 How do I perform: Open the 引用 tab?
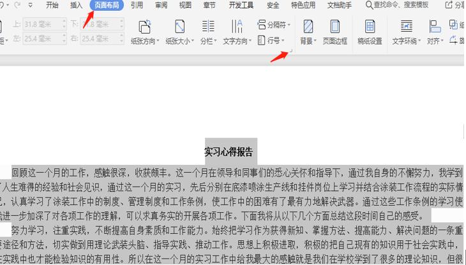click(137, 5)
